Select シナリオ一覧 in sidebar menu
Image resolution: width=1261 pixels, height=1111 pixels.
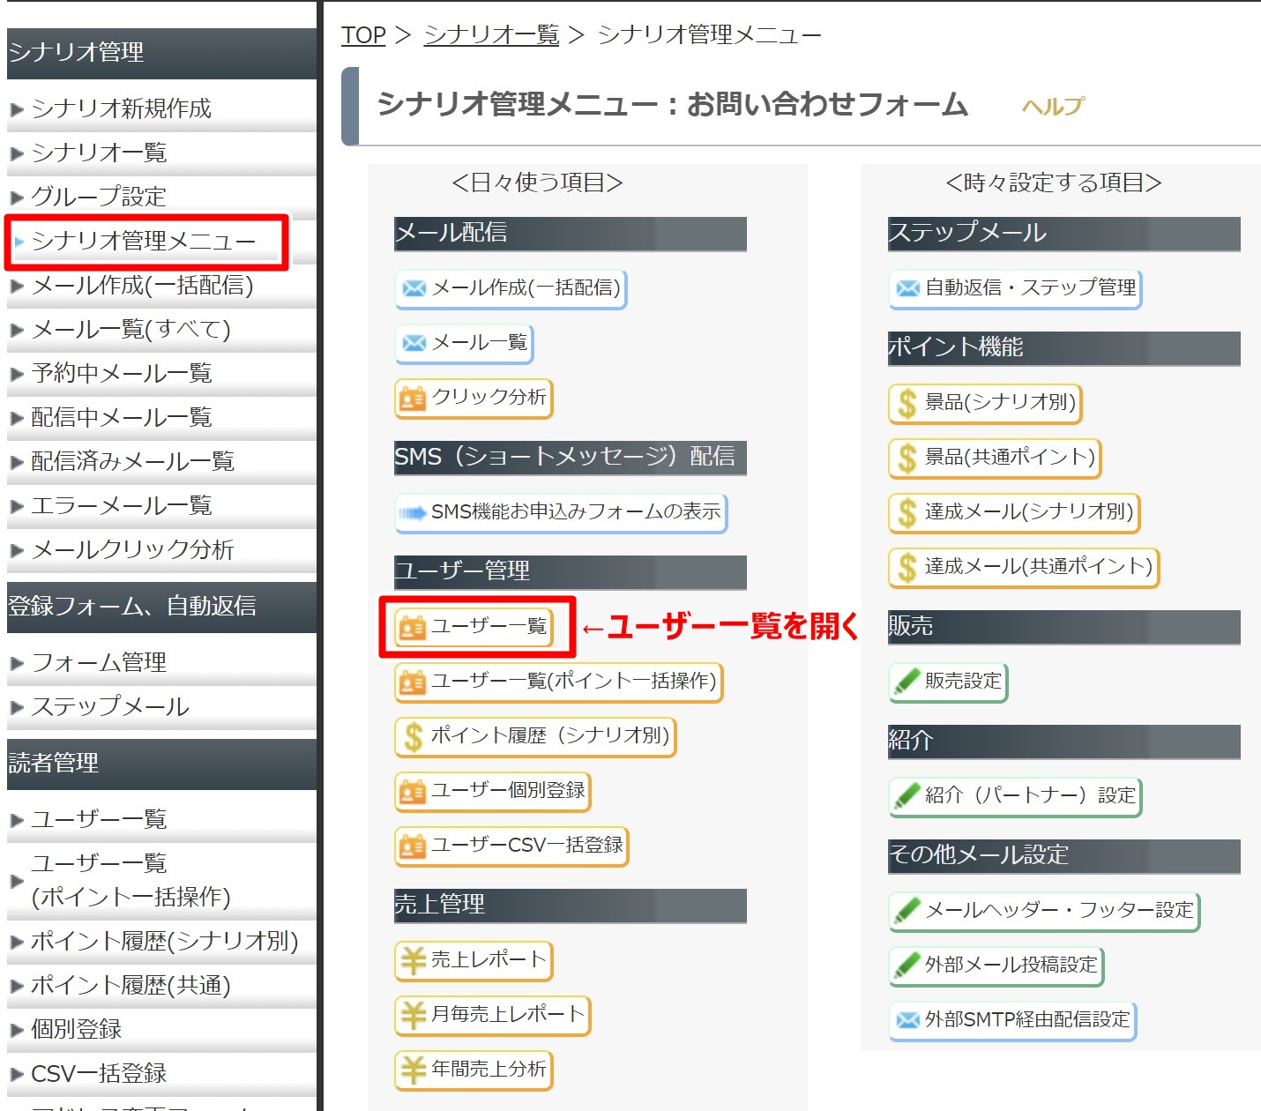point(99,153)
